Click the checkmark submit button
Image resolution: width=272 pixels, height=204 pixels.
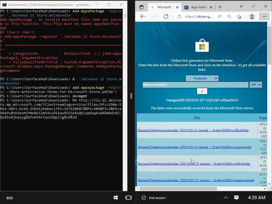(202, 91)
